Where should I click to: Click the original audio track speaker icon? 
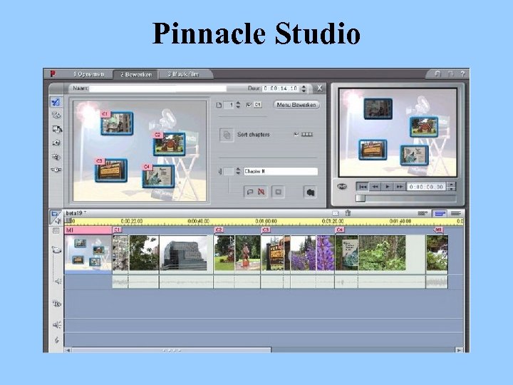[x=57, y=281]
